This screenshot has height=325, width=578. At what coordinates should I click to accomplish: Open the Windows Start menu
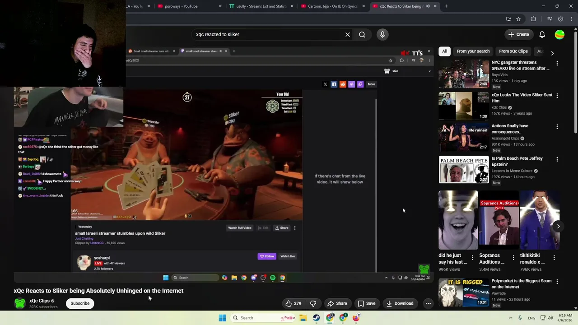pyautogui.click(x=222, y=318)
